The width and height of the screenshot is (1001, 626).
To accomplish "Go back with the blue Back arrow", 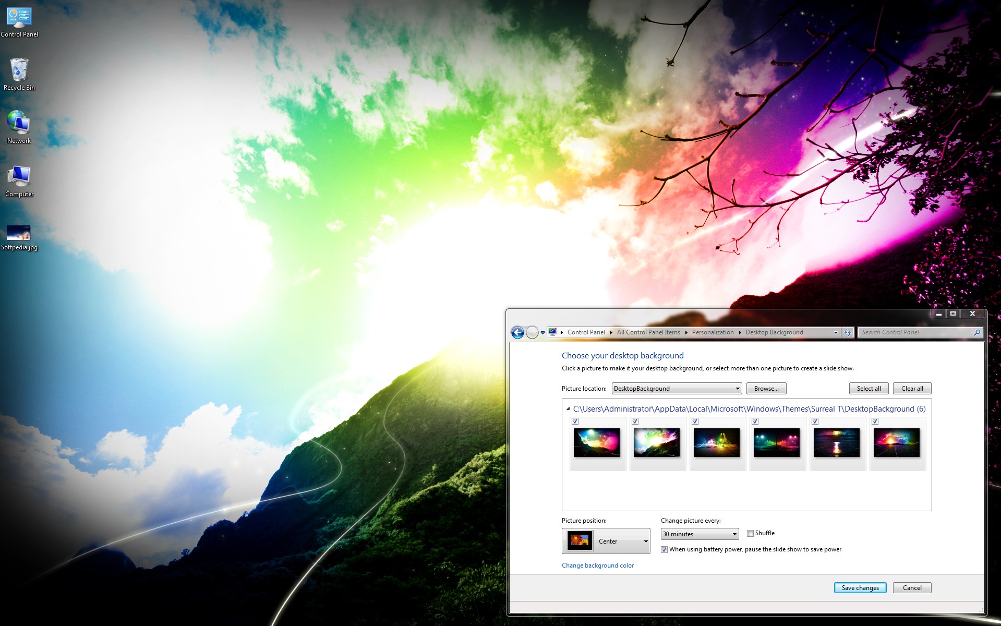I will click(517, 332).
